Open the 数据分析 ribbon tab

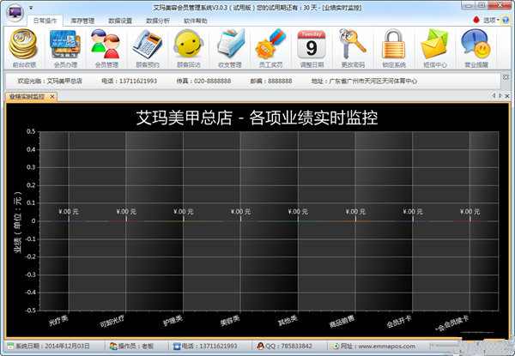158,19
